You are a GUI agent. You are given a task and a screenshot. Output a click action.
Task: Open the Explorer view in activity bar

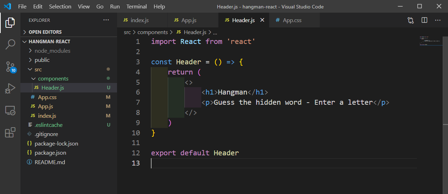pos(10,23)
